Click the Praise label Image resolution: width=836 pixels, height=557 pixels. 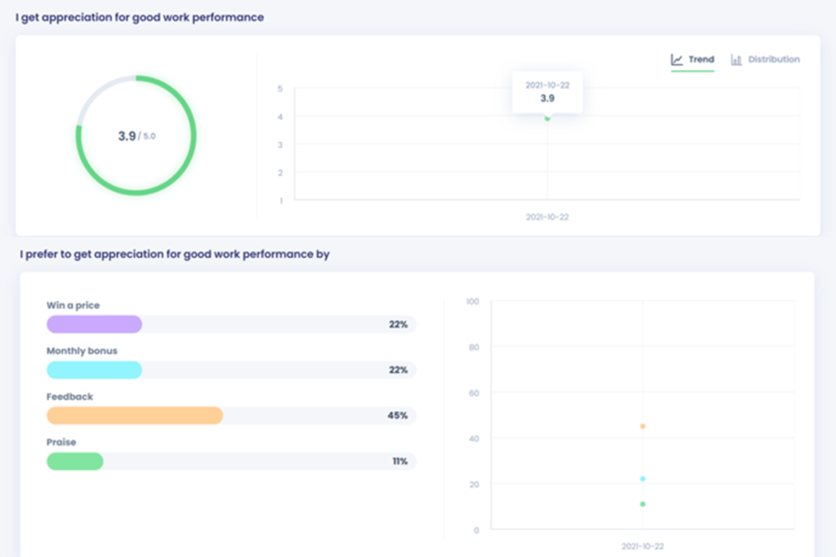[61, 442]
